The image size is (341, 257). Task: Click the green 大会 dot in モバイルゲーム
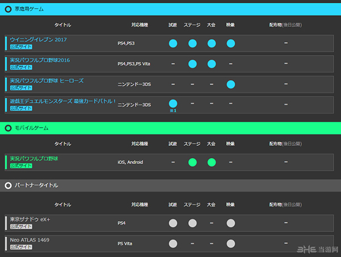(x=211, y=162)
